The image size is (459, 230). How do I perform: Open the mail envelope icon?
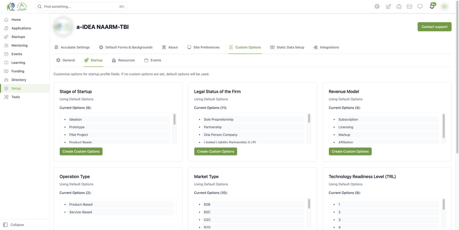(x=410, y=6)
